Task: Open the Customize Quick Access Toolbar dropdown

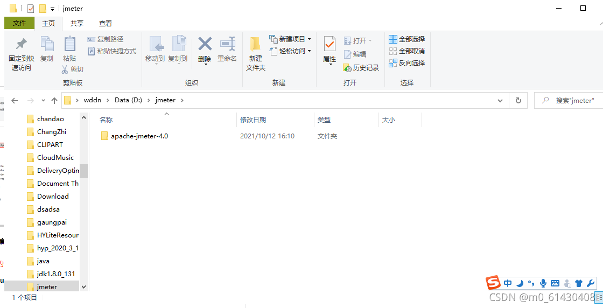Action: [x=52, y=9]
